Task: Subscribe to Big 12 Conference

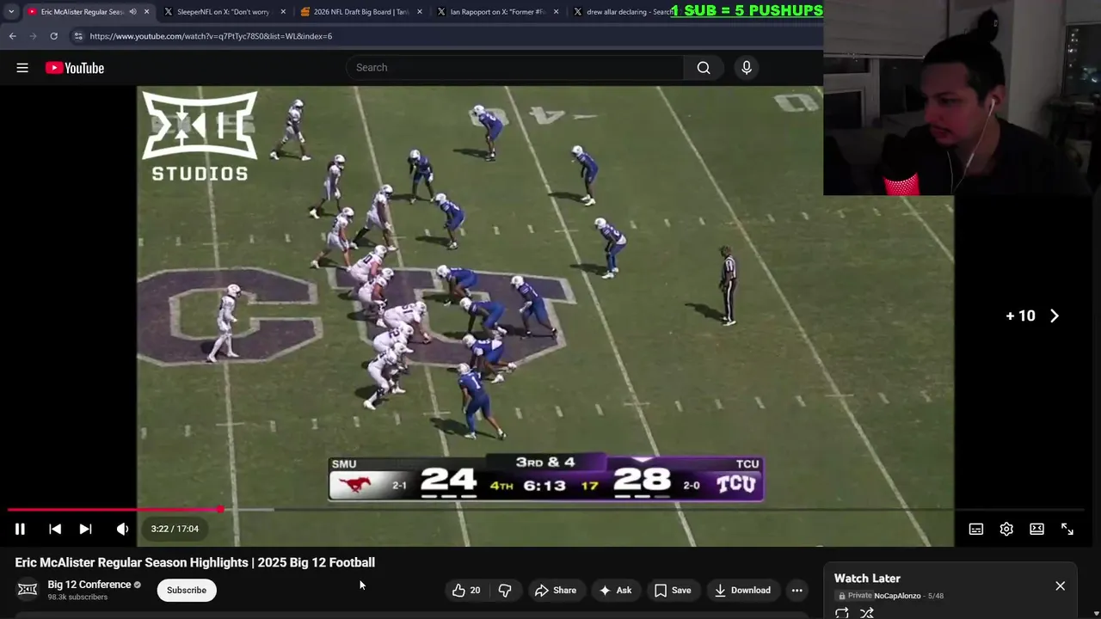Action: coord(187,590)
